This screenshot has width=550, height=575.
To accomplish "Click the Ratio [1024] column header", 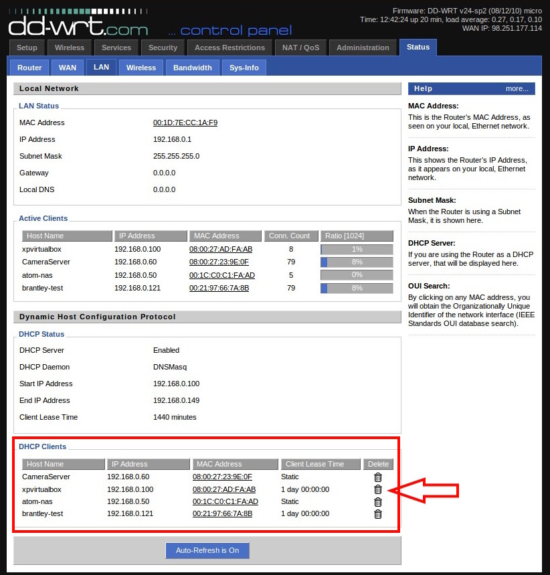I will [357, 236].
